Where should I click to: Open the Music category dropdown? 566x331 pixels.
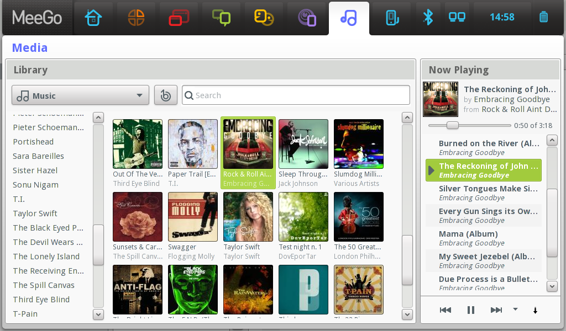point(81,95)
